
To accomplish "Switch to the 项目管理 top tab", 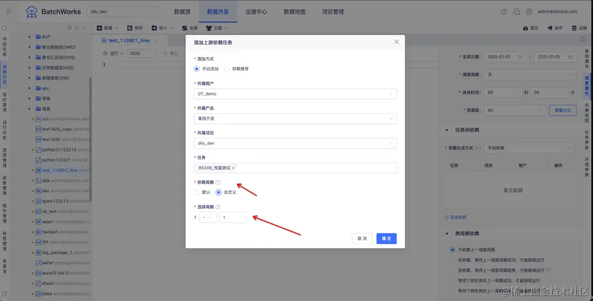I will (333, 12).
